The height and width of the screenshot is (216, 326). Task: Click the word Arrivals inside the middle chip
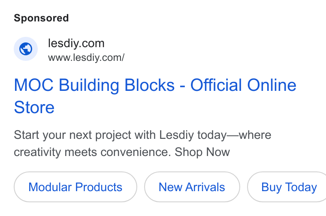coord(205,187)
